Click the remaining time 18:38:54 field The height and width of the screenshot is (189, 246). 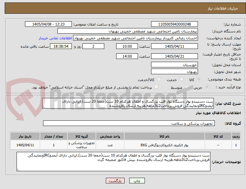pos(61,46)
